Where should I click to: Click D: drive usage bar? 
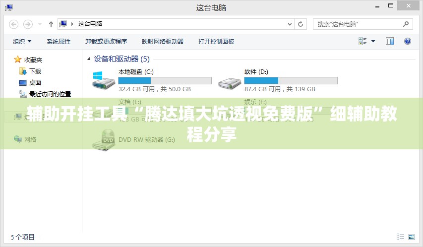pos(291,80)
